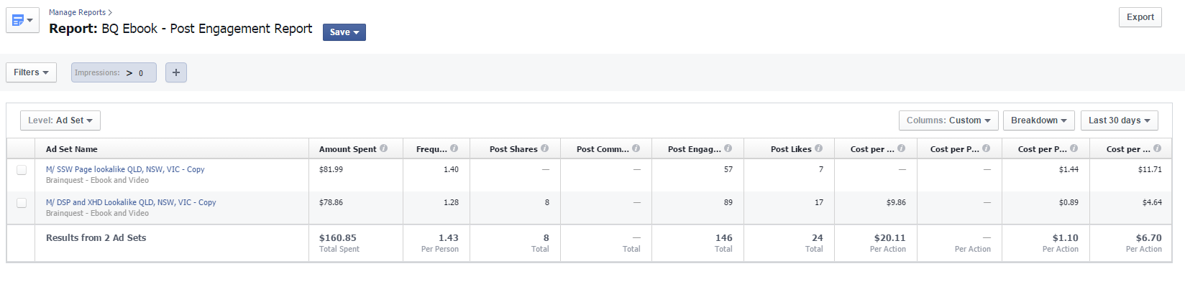The height and width of the screenshot is (284, 1185).
Task: Click the Save button
Action: (x=344, y=32)
